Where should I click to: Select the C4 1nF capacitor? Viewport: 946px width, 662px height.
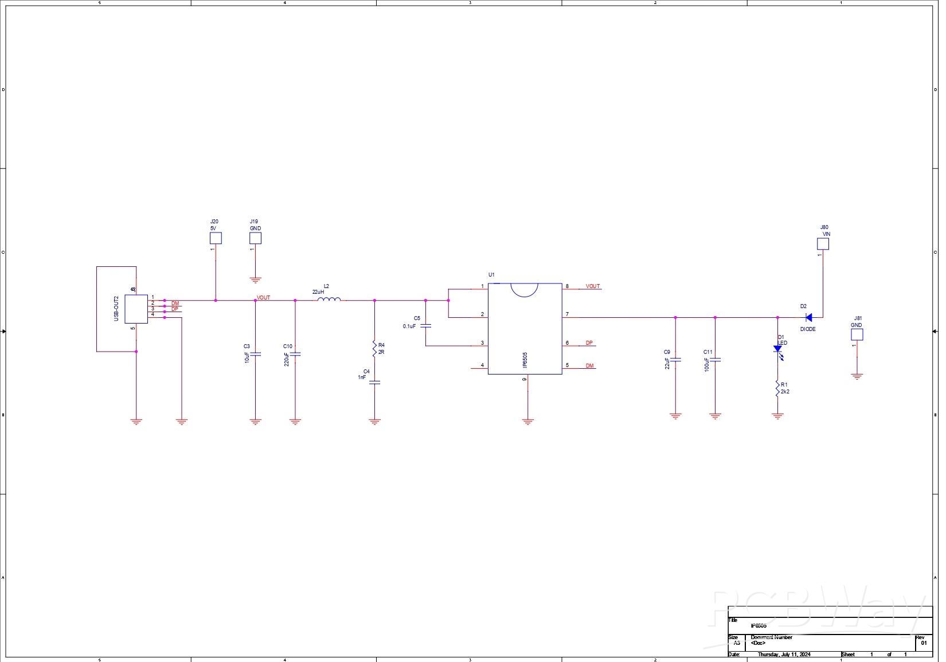(x=374, y=383)
